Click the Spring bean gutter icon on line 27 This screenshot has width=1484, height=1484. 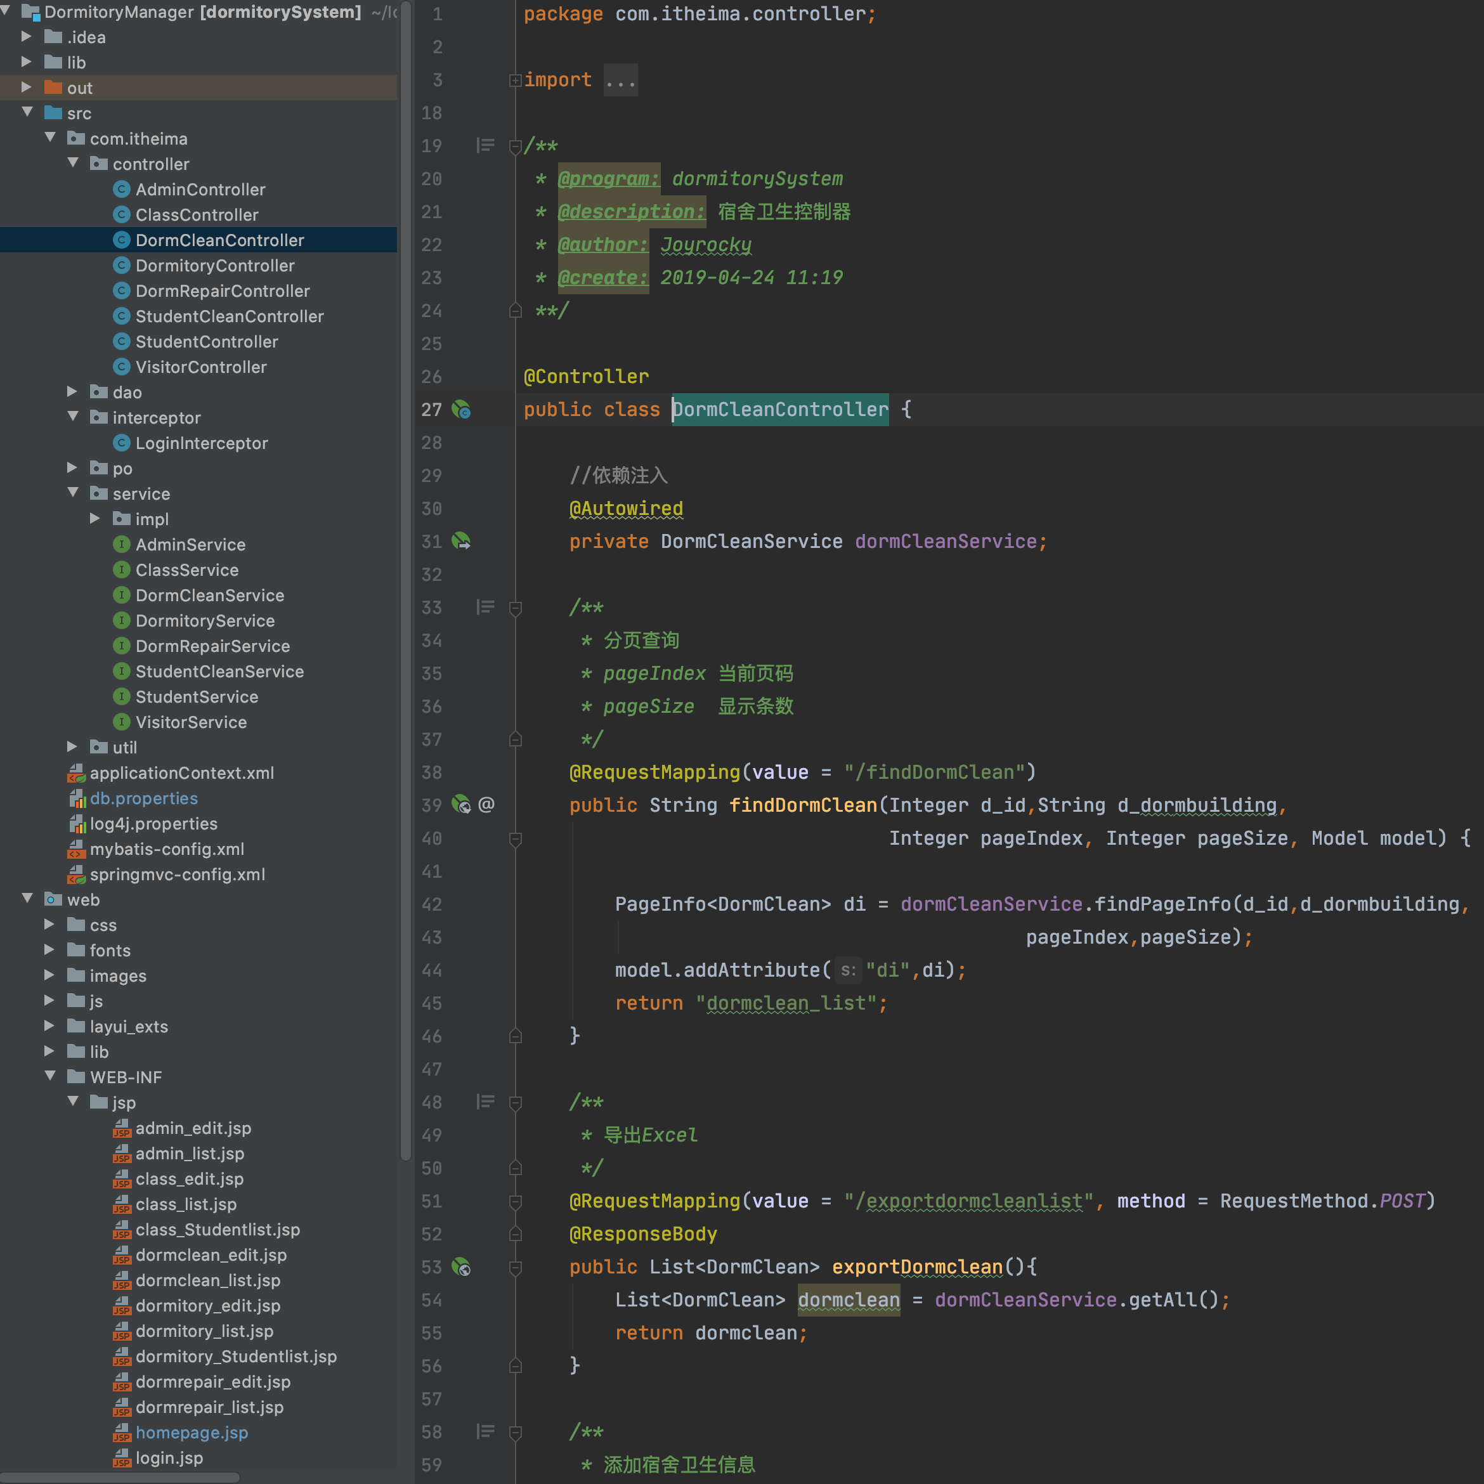(x=461, y=410)
